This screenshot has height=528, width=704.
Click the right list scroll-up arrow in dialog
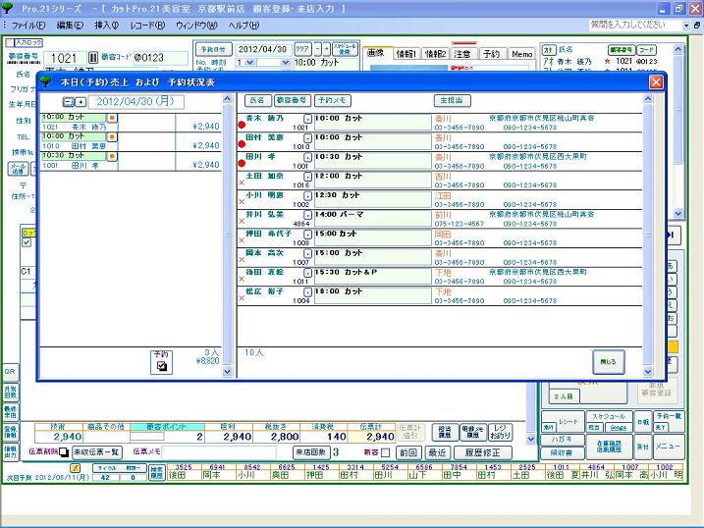[647, 99]
